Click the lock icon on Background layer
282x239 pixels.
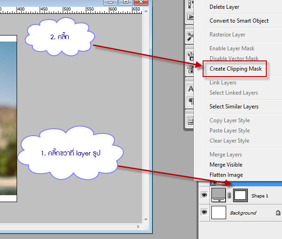278,213
